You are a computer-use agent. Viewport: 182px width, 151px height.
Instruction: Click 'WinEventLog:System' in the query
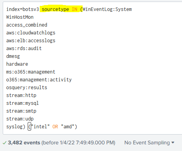(x=107, y=9)
